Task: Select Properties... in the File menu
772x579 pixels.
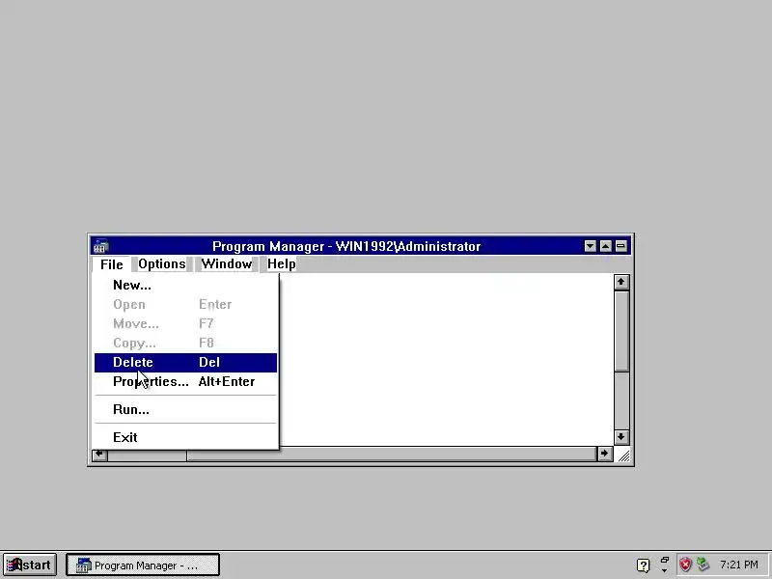Action: click(x=185, y=381)
